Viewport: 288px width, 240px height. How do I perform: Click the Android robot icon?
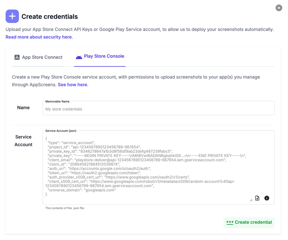coord(79,57)
